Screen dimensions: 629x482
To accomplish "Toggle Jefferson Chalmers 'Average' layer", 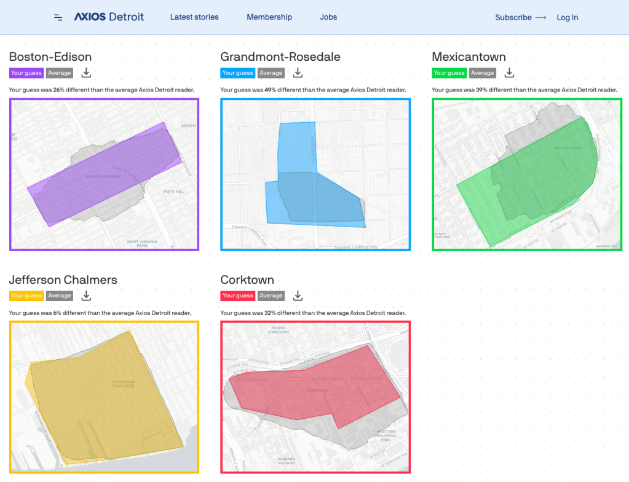I will coord(60,296).
